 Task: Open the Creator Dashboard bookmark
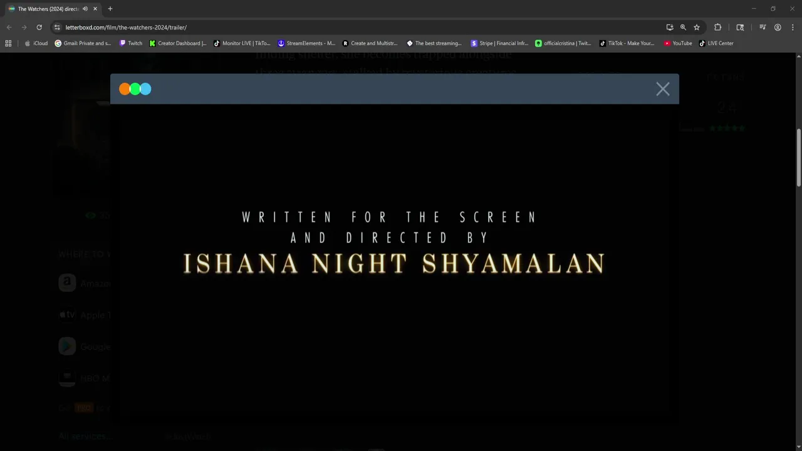178,43
